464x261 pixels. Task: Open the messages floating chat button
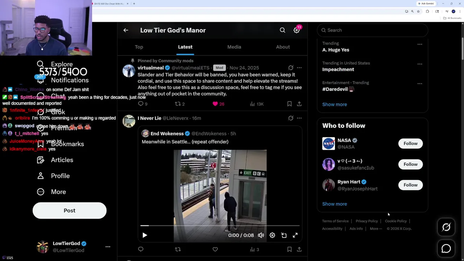446,249
